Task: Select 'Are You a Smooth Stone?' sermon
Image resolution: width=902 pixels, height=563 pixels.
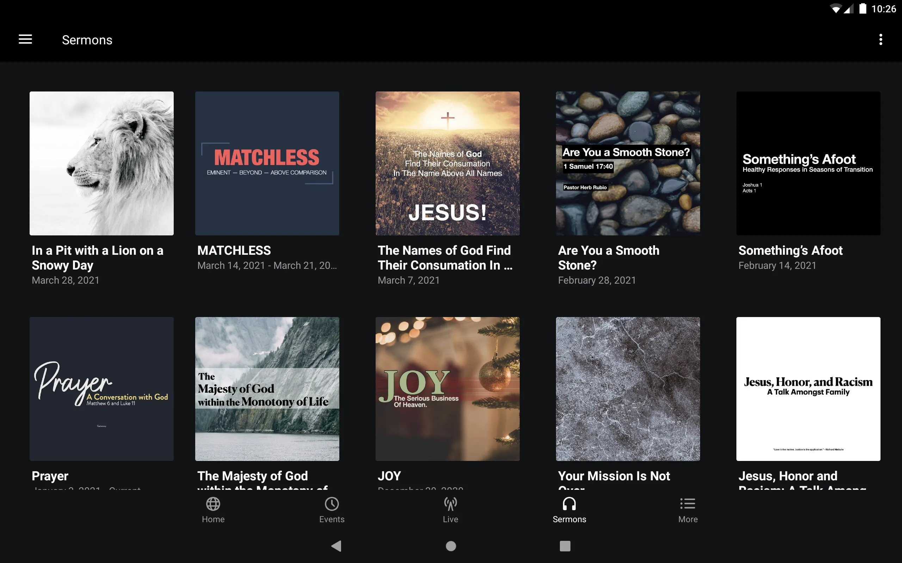Action: pos(627,189)
